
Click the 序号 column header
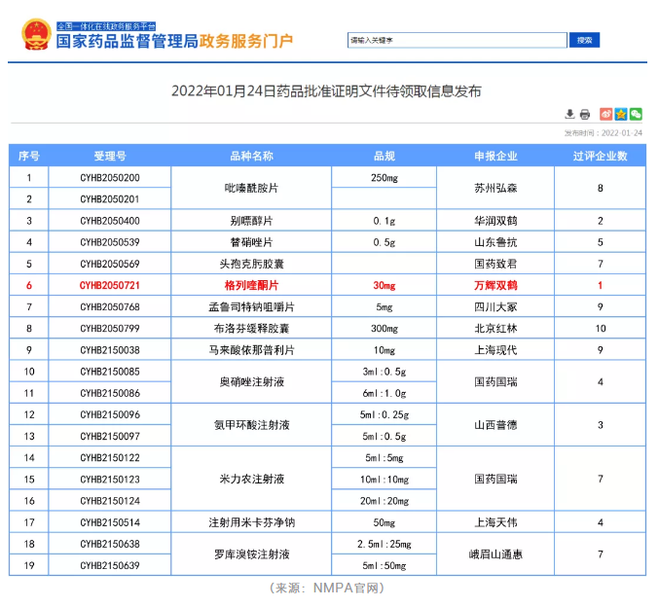[29, 157]
